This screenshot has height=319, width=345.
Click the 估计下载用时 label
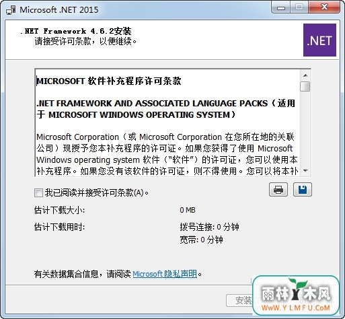59,227
